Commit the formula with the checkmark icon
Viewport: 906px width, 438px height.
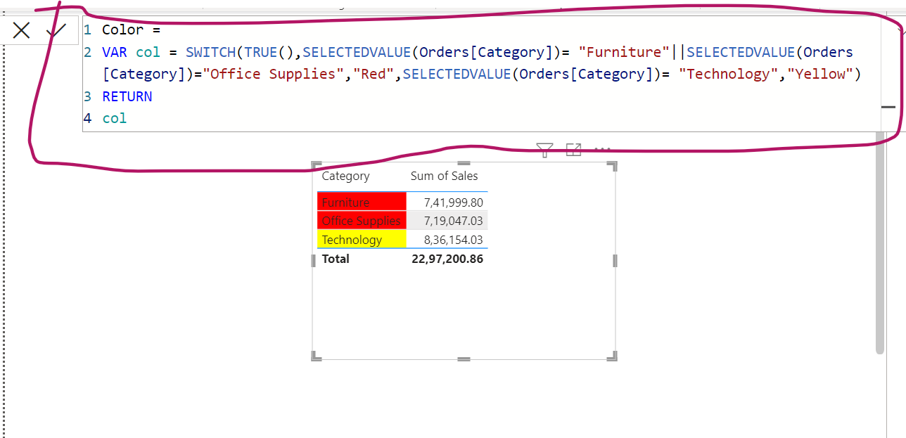tap(56, 30)
